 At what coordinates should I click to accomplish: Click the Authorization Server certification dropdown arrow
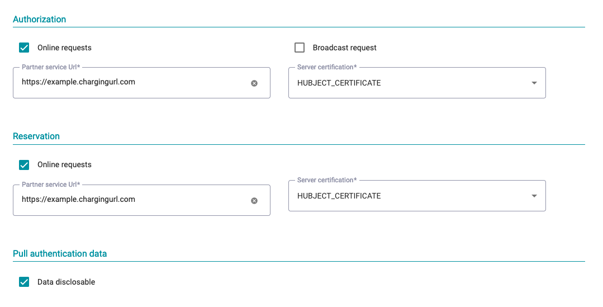534,83
